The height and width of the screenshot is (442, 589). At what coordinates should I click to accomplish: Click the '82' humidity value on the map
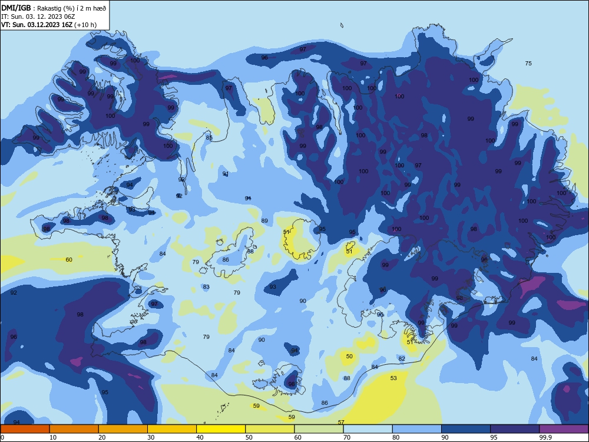[402, 358]
